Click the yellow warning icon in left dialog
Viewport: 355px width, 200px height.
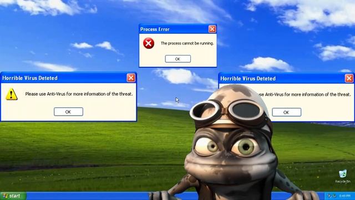[x=11, y=94]
